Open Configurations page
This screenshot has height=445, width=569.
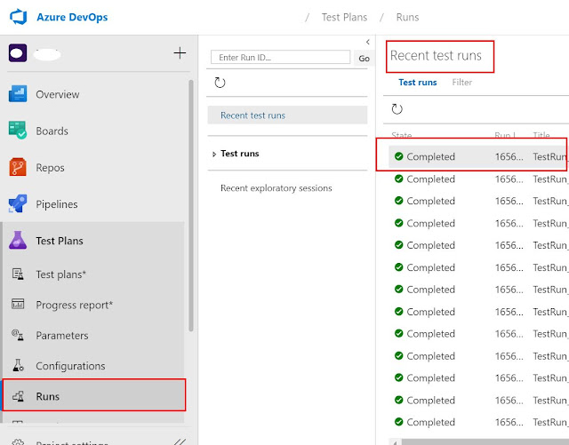click(x=70, y=366)
